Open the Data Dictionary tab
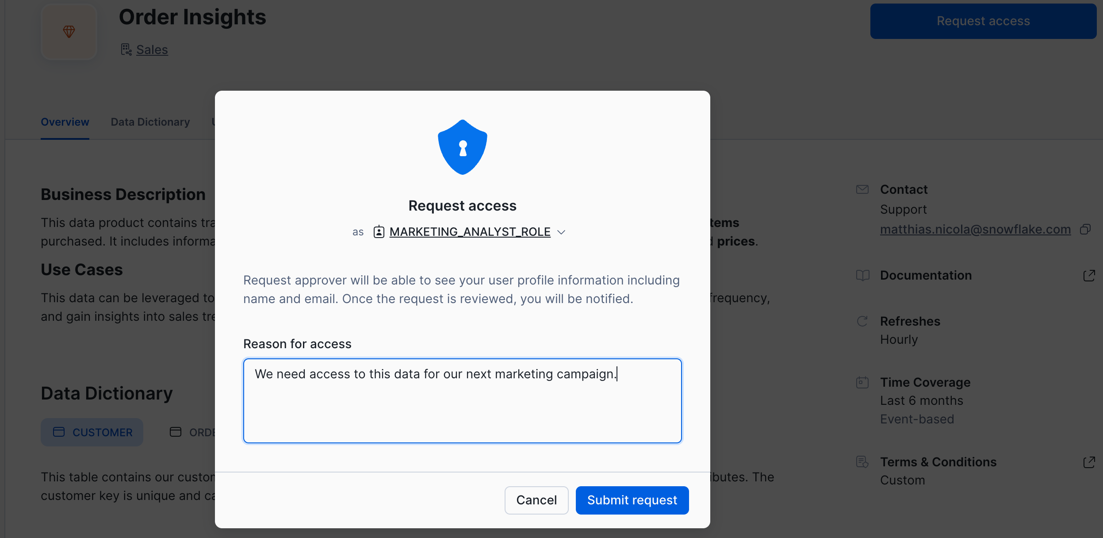Screen dimensions: 1103x538 [x=150, y=122]
